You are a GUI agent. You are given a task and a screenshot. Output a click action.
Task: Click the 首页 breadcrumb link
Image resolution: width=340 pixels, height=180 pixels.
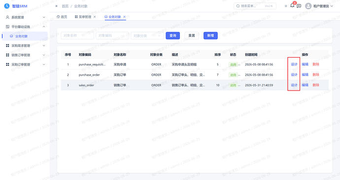[65, 6]
